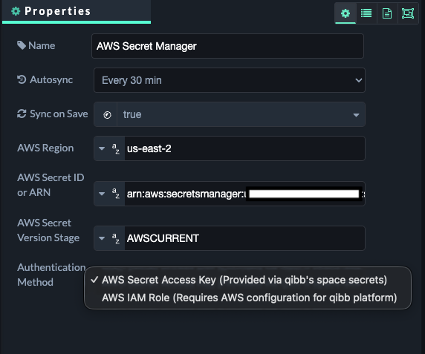Open the list view icon
This screenshot has height=354, width=425.
(366, 13)
